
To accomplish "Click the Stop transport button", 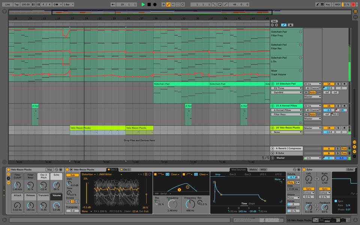I will click(149, 4).
